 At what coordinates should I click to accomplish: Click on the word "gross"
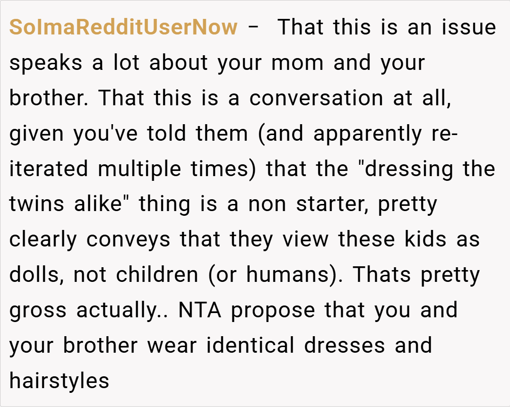[38, 311]
